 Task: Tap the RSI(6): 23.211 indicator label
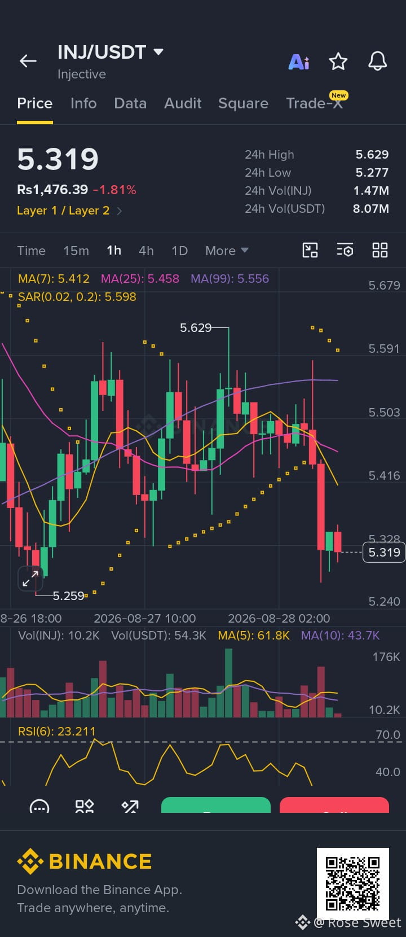click(56, 732)
